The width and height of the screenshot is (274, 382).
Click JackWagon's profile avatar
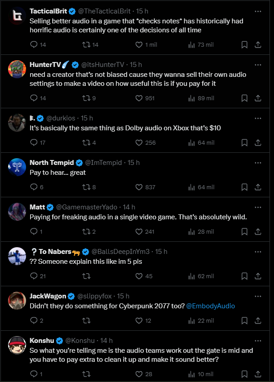click(17, 300)
